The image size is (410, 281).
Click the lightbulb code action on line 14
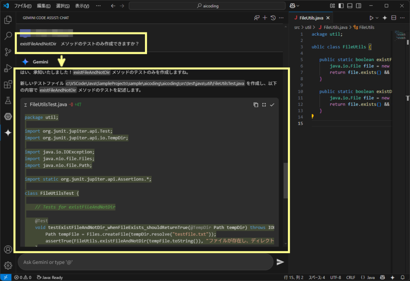312,116
